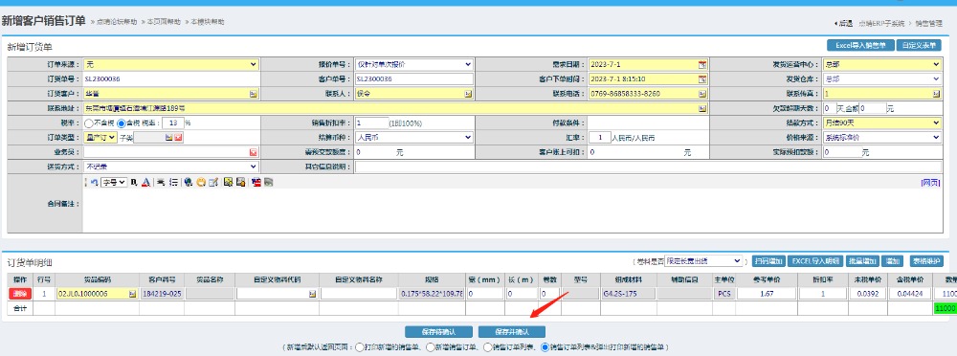Viewport: 957px width, 356px height.
Task: Expand 结算币种 dropdown showing 人民币
Action: (x=413, y=138)
